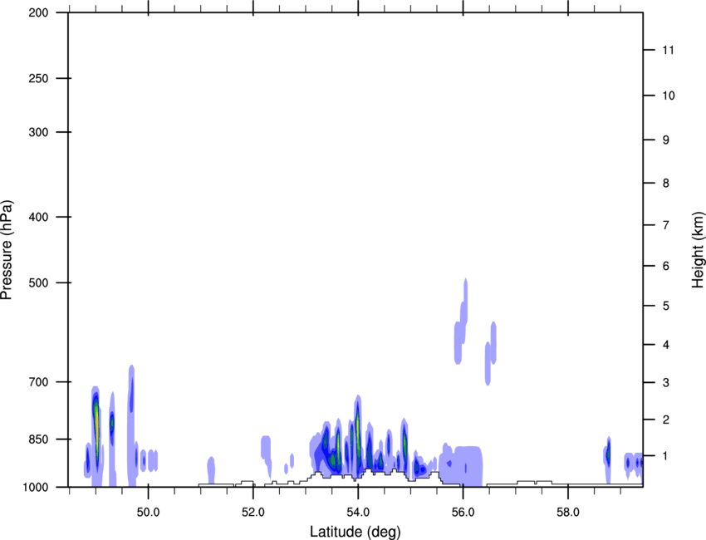This screenshot has width=706, height=540.
Task: Pick the 11 km height label
Action: tap(668, 50)
